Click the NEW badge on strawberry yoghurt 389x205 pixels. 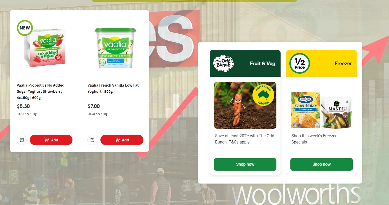tap(25, 28)
